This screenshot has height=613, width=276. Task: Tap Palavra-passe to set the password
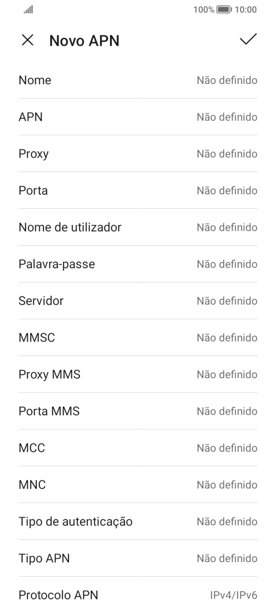point(138,264)
